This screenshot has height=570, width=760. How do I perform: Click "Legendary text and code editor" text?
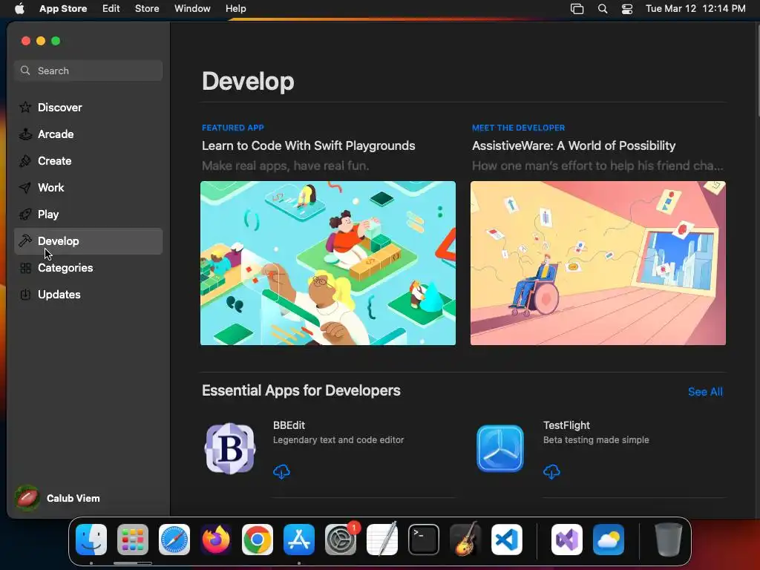click(338, 439)
